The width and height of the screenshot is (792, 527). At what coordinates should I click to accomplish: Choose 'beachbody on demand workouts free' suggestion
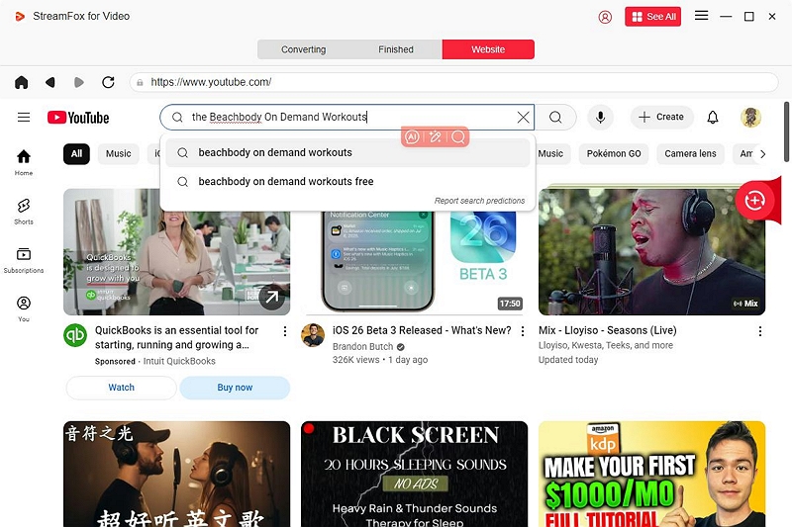286,182
